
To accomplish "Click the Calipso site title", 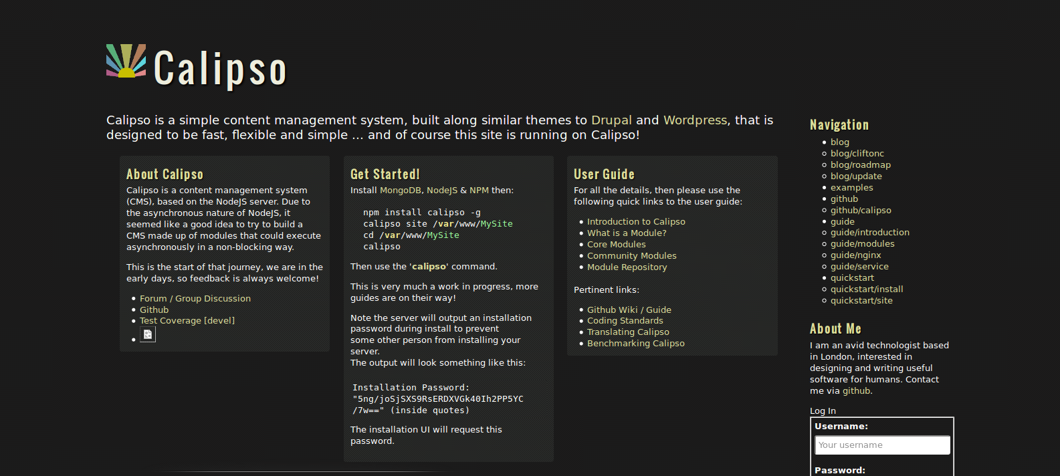I will [x=221, y=68].
